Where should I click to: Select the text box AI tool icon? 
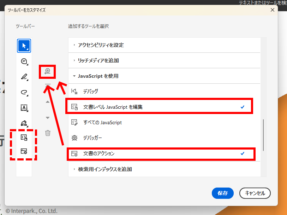click(x=24, y=108)
